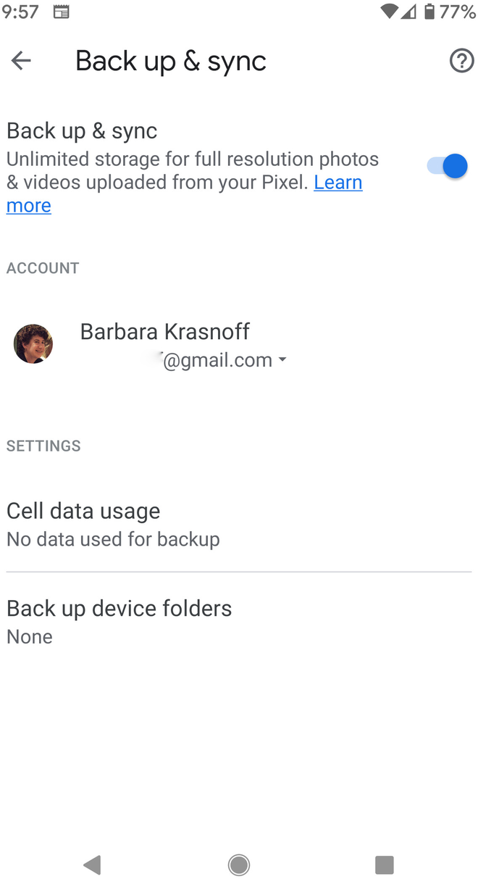Click the dropdown arrow beside the email address
Screen dimensions: 478x879
pyautogui.click(x=282, y=360)
